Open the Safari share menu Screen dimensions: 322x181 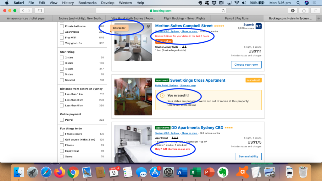[304, 10]
